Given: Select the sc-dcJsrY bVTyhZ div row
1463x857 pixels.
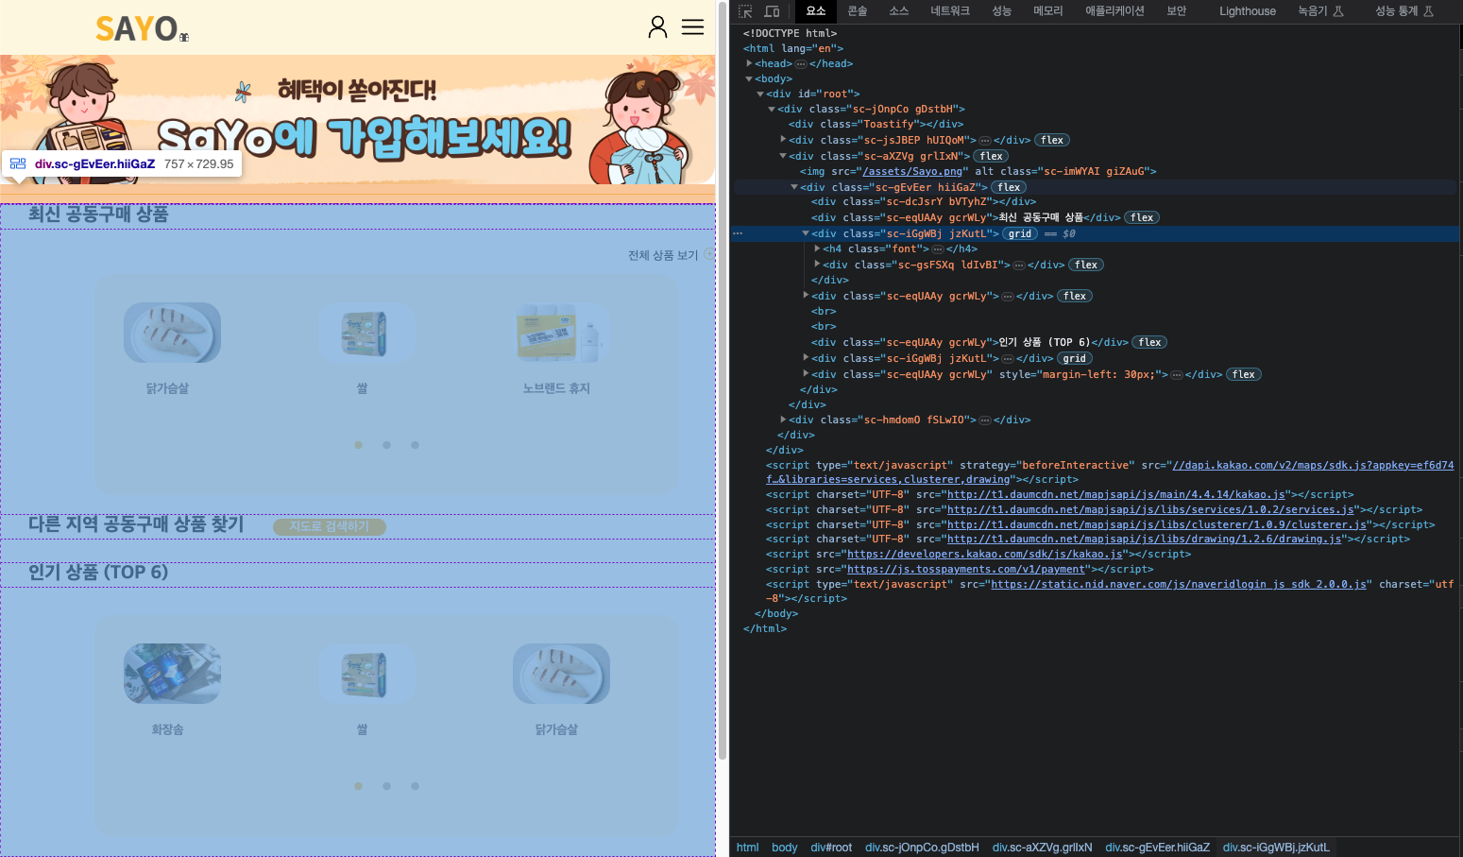Looking at the screenshot, I should (x=923, y=201).
